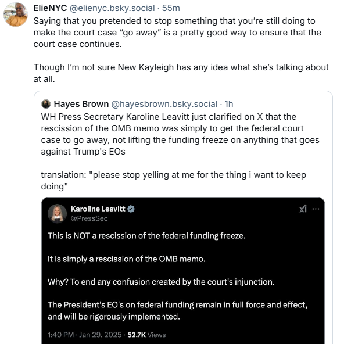The height and width of the screenshot is (344, 344).
Task: Select the Karoline Leavitt name
Action: [x=98, y=209]
